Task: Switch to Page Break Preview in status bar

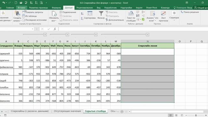Action: coord(182,115)
